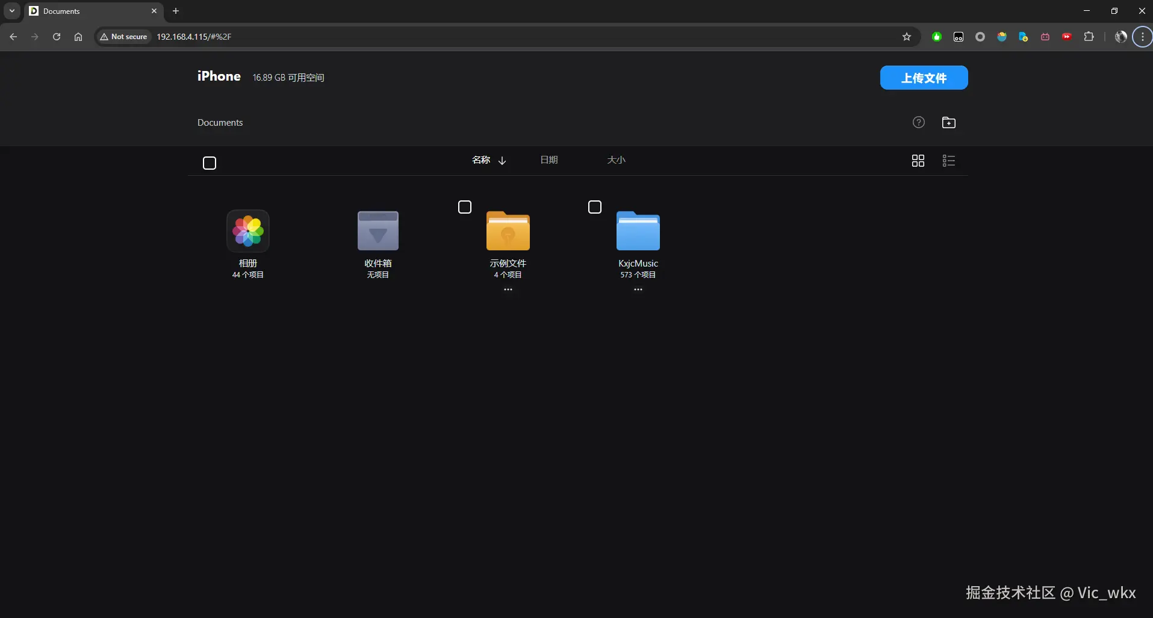Open Chrome's three-dot menu
The image size is (1153, 618).
(x=1143, y=37)
